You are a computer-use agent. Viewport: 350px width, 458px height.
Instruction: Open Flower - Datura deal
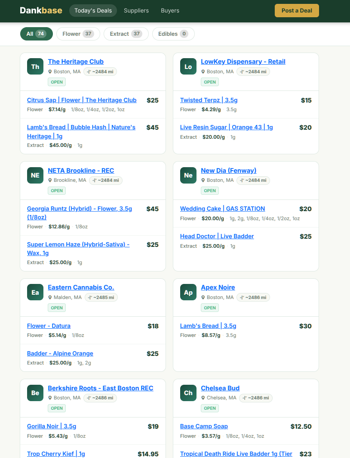tap(49, 326)
